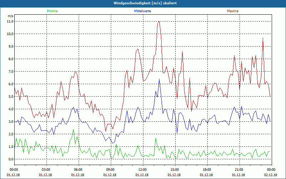Screen dimensions: 286x179
Task: Click the 6,0 y-axis value
Action: pos(11,84)
